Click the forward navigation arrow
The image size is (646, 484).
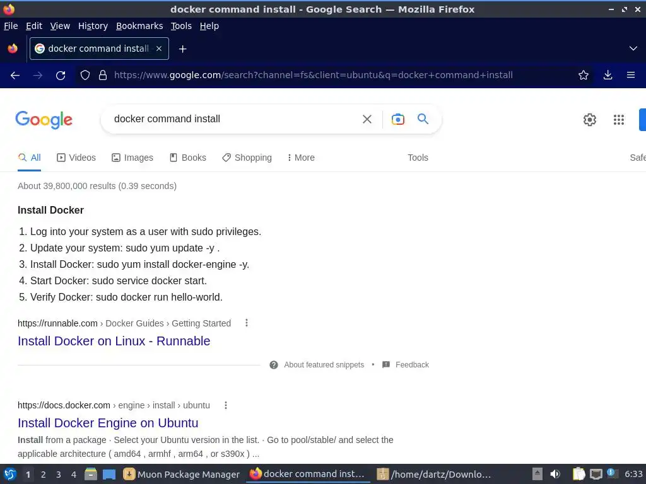[37, 76]
